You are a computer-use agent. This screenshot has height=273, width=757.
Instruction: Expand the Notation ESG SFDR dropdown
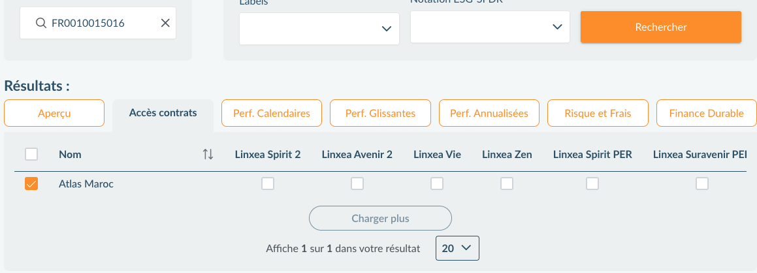coord(491,27)
